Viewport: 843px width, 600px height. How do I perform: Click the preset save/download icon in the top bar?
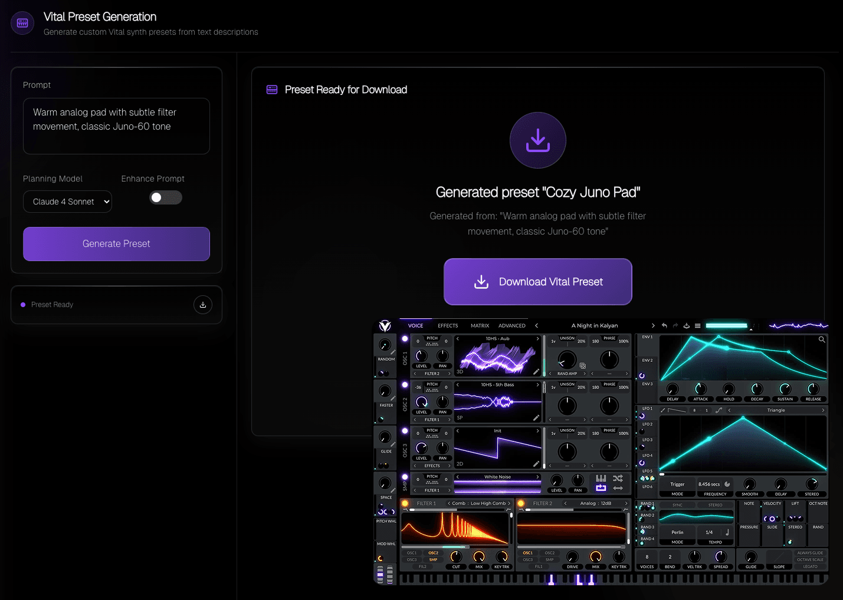(687, 326)
